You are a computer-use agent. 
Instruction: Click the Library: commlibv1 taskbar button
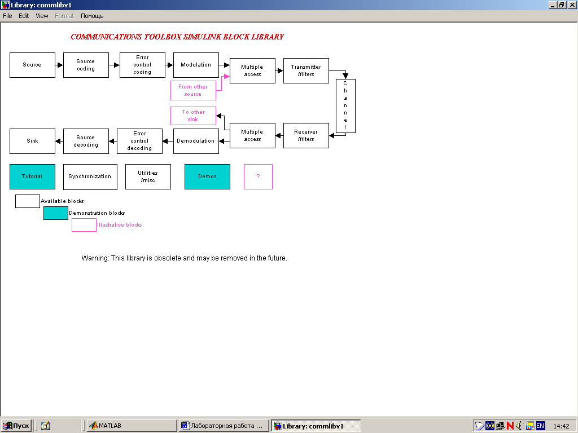[x=316, y=426]
